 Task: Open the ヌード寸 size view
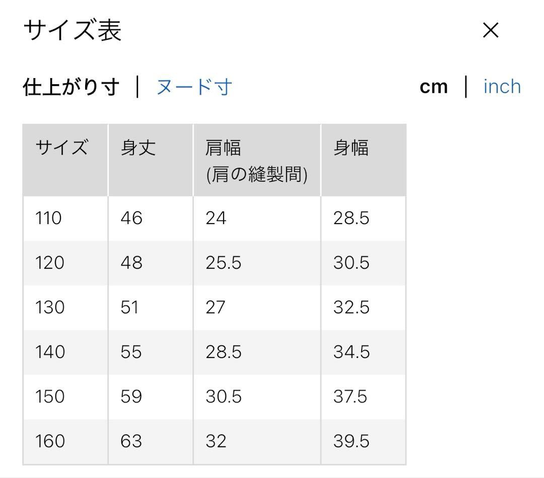pyautogui.click(x=192, y=87)
